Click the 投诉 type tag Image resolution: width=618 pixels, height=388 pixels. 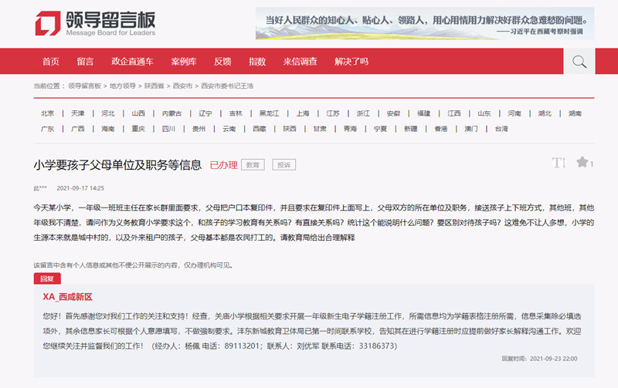click(284, 165)
